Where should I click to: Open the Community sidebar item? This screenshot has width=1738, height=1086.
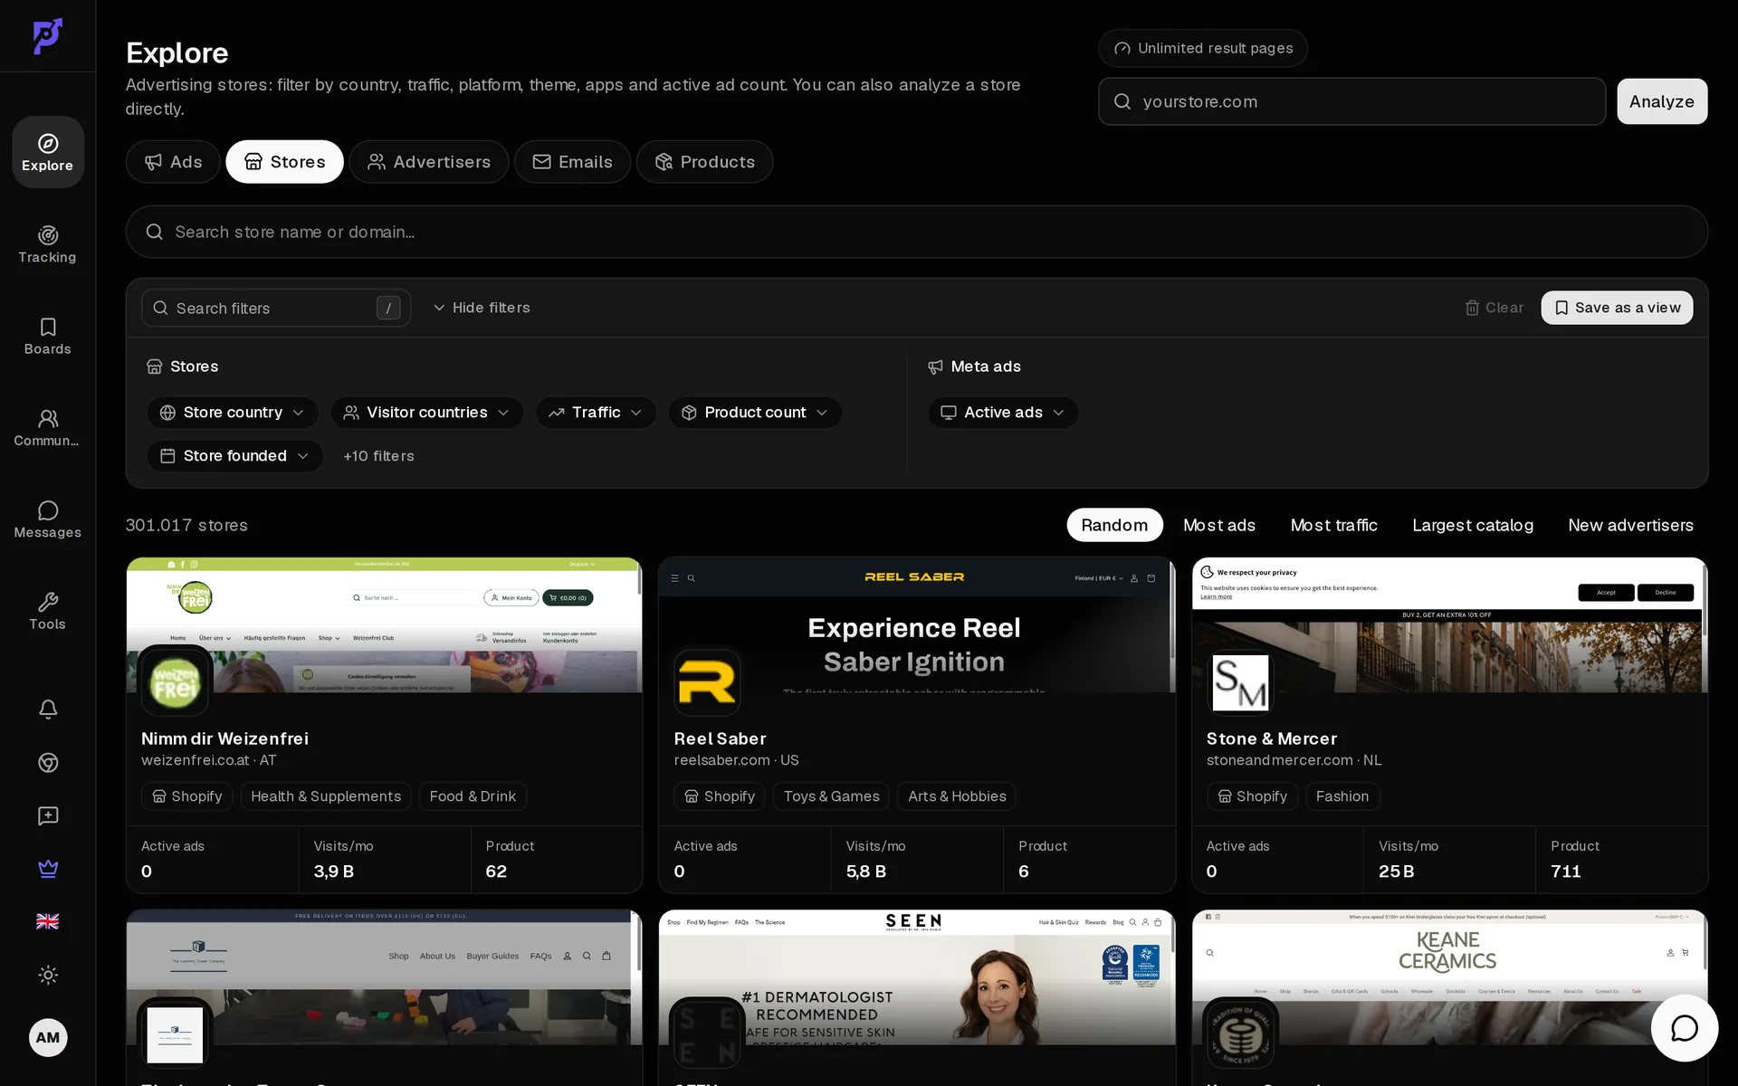(48, 427)
